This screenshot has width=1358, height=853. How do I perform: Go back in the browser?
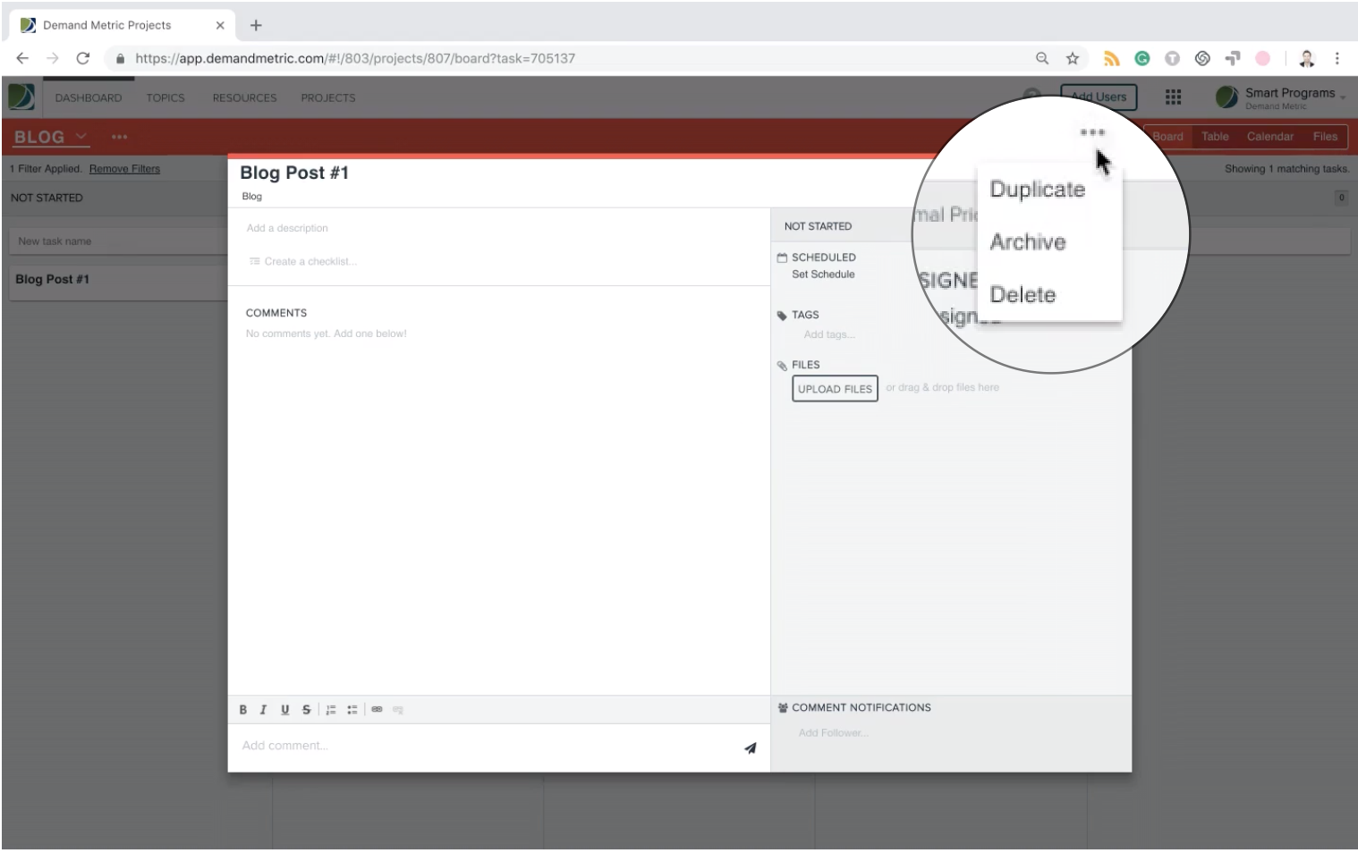(22, 58)
